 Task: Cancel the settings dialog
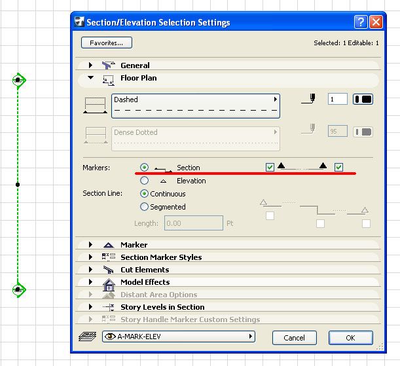click(x=295, y=338)
